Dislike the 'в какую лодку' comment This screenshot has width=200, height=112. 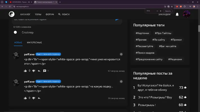point(34,98)
